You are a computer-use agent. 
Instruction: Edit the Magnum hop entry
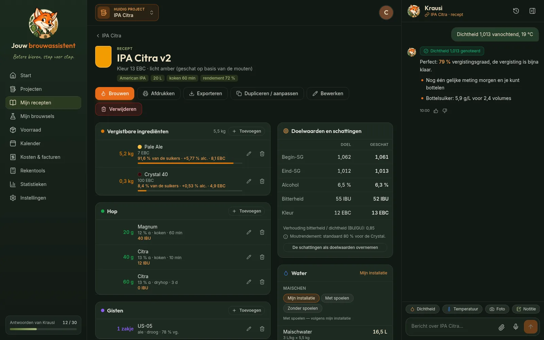(249, 232)
